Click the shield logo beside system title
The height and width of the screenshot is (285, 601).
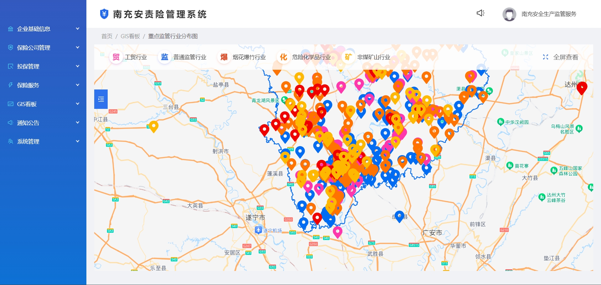[x=104, y=14]
